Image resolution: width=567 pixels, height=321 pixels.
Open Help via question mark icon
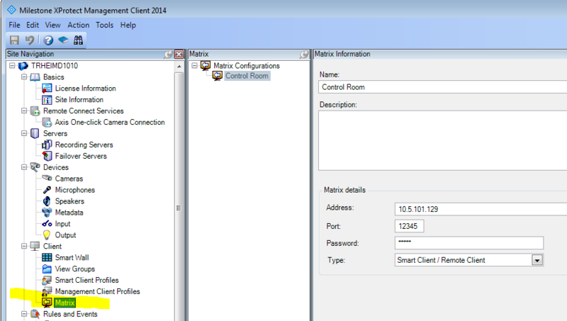tap(48, 40)
